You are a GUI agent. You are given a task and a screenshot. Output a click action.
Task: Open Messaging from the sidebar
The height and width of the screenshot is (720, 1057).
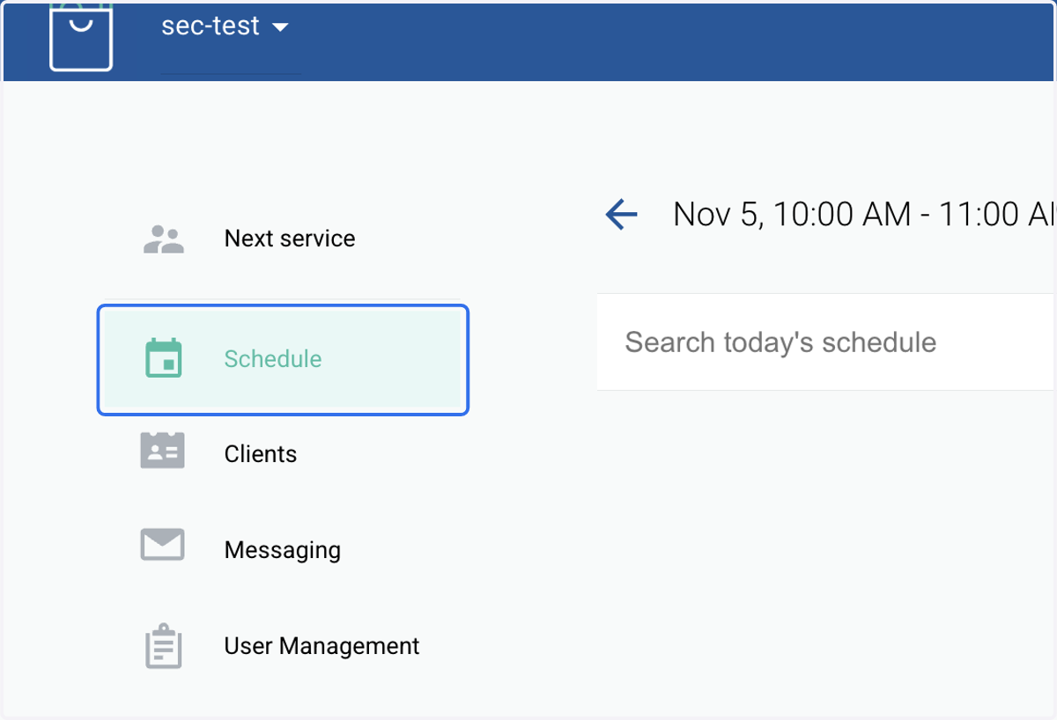point(283,550)
